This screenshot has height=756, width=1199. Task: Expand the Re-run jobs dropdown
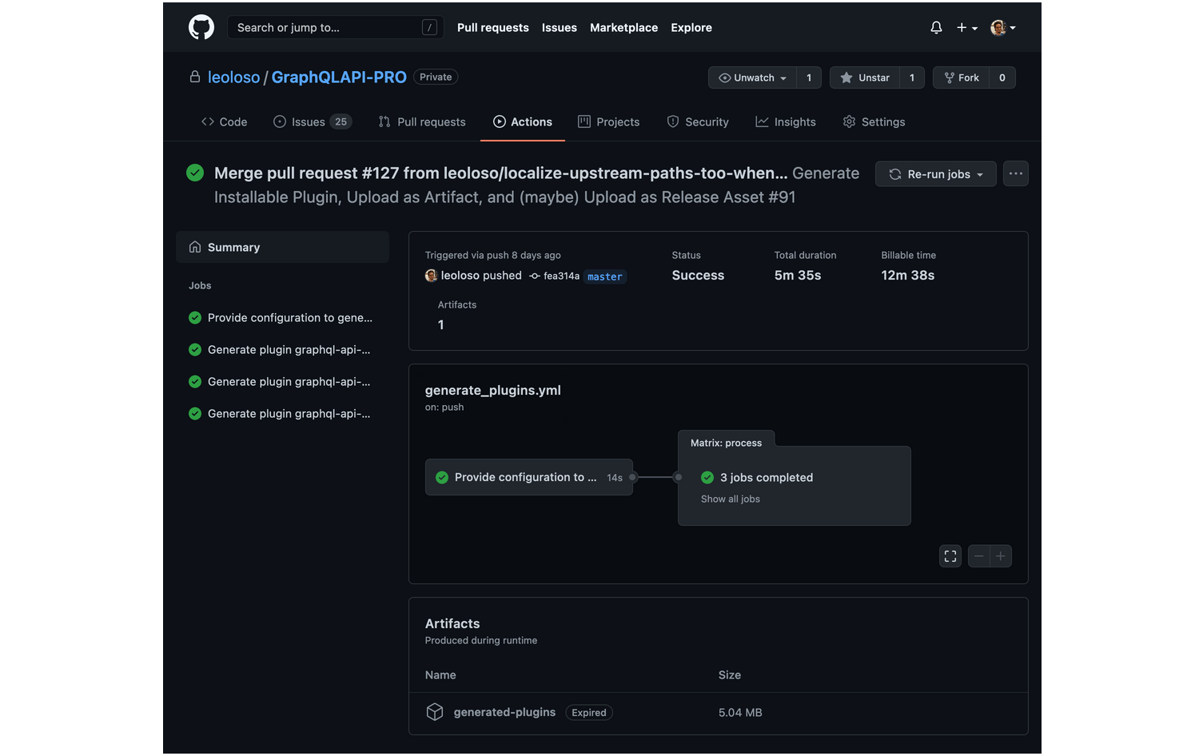(x=935, y=174)
